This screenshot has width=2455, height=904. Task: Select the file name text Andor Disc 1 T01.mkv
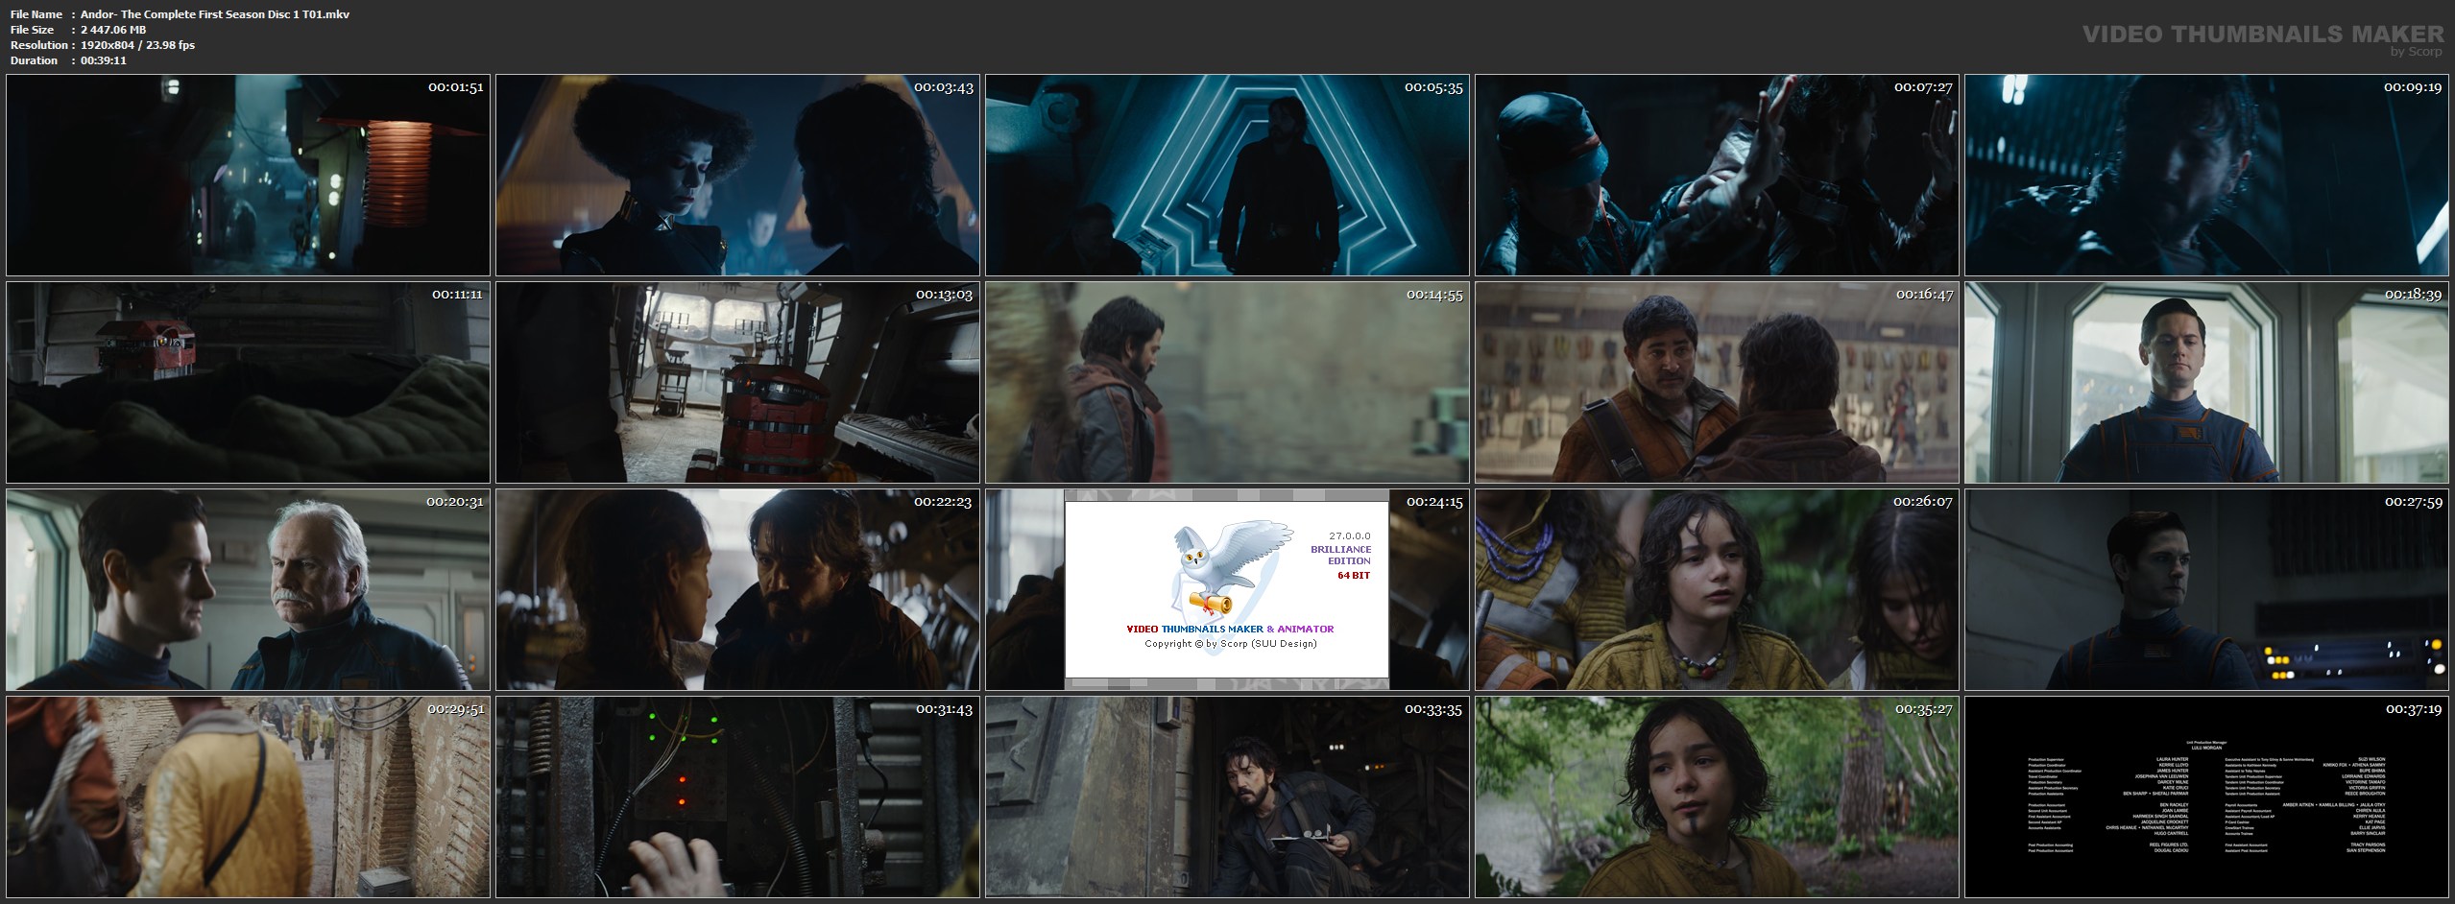point(215,14)
